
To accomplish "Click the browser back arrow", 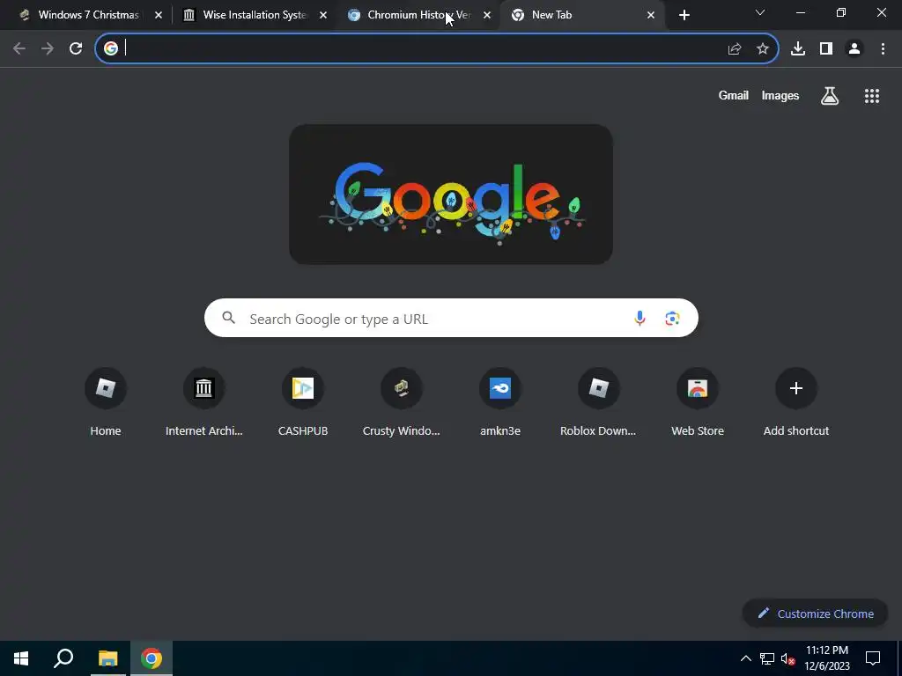I will pos(19,49).
